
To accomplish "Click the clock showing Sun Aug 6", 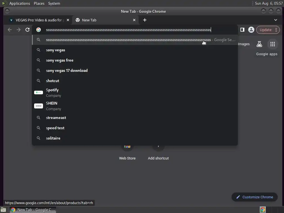I will coord(269,3).
